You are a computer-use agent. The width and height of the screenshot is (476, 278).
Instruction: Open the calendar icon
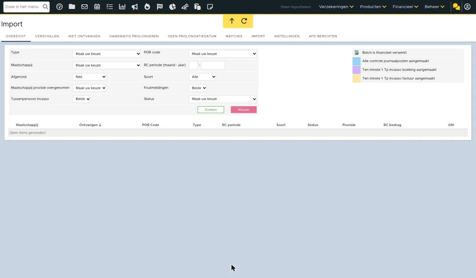click(x=97, y=7)
